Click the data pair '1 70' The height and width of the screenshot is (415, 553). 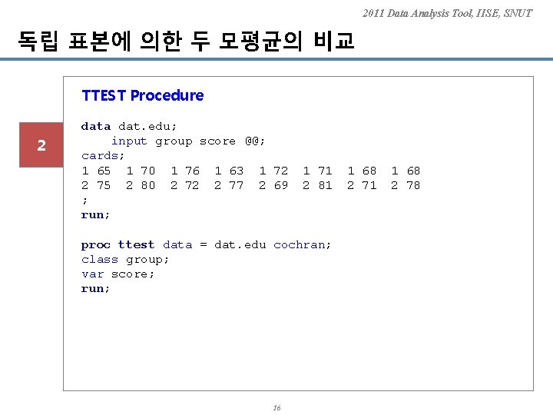click(x=141, y=171)
